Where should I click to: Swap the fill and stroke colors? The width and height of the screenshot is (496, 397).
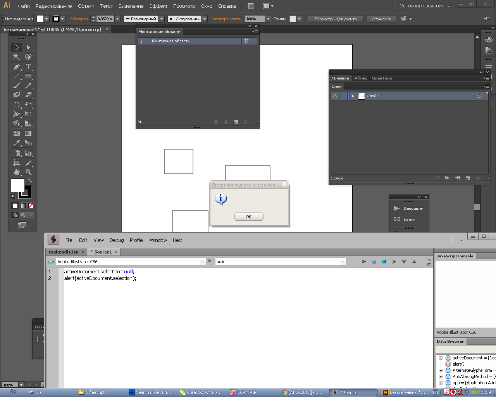[x=30, y=181]
